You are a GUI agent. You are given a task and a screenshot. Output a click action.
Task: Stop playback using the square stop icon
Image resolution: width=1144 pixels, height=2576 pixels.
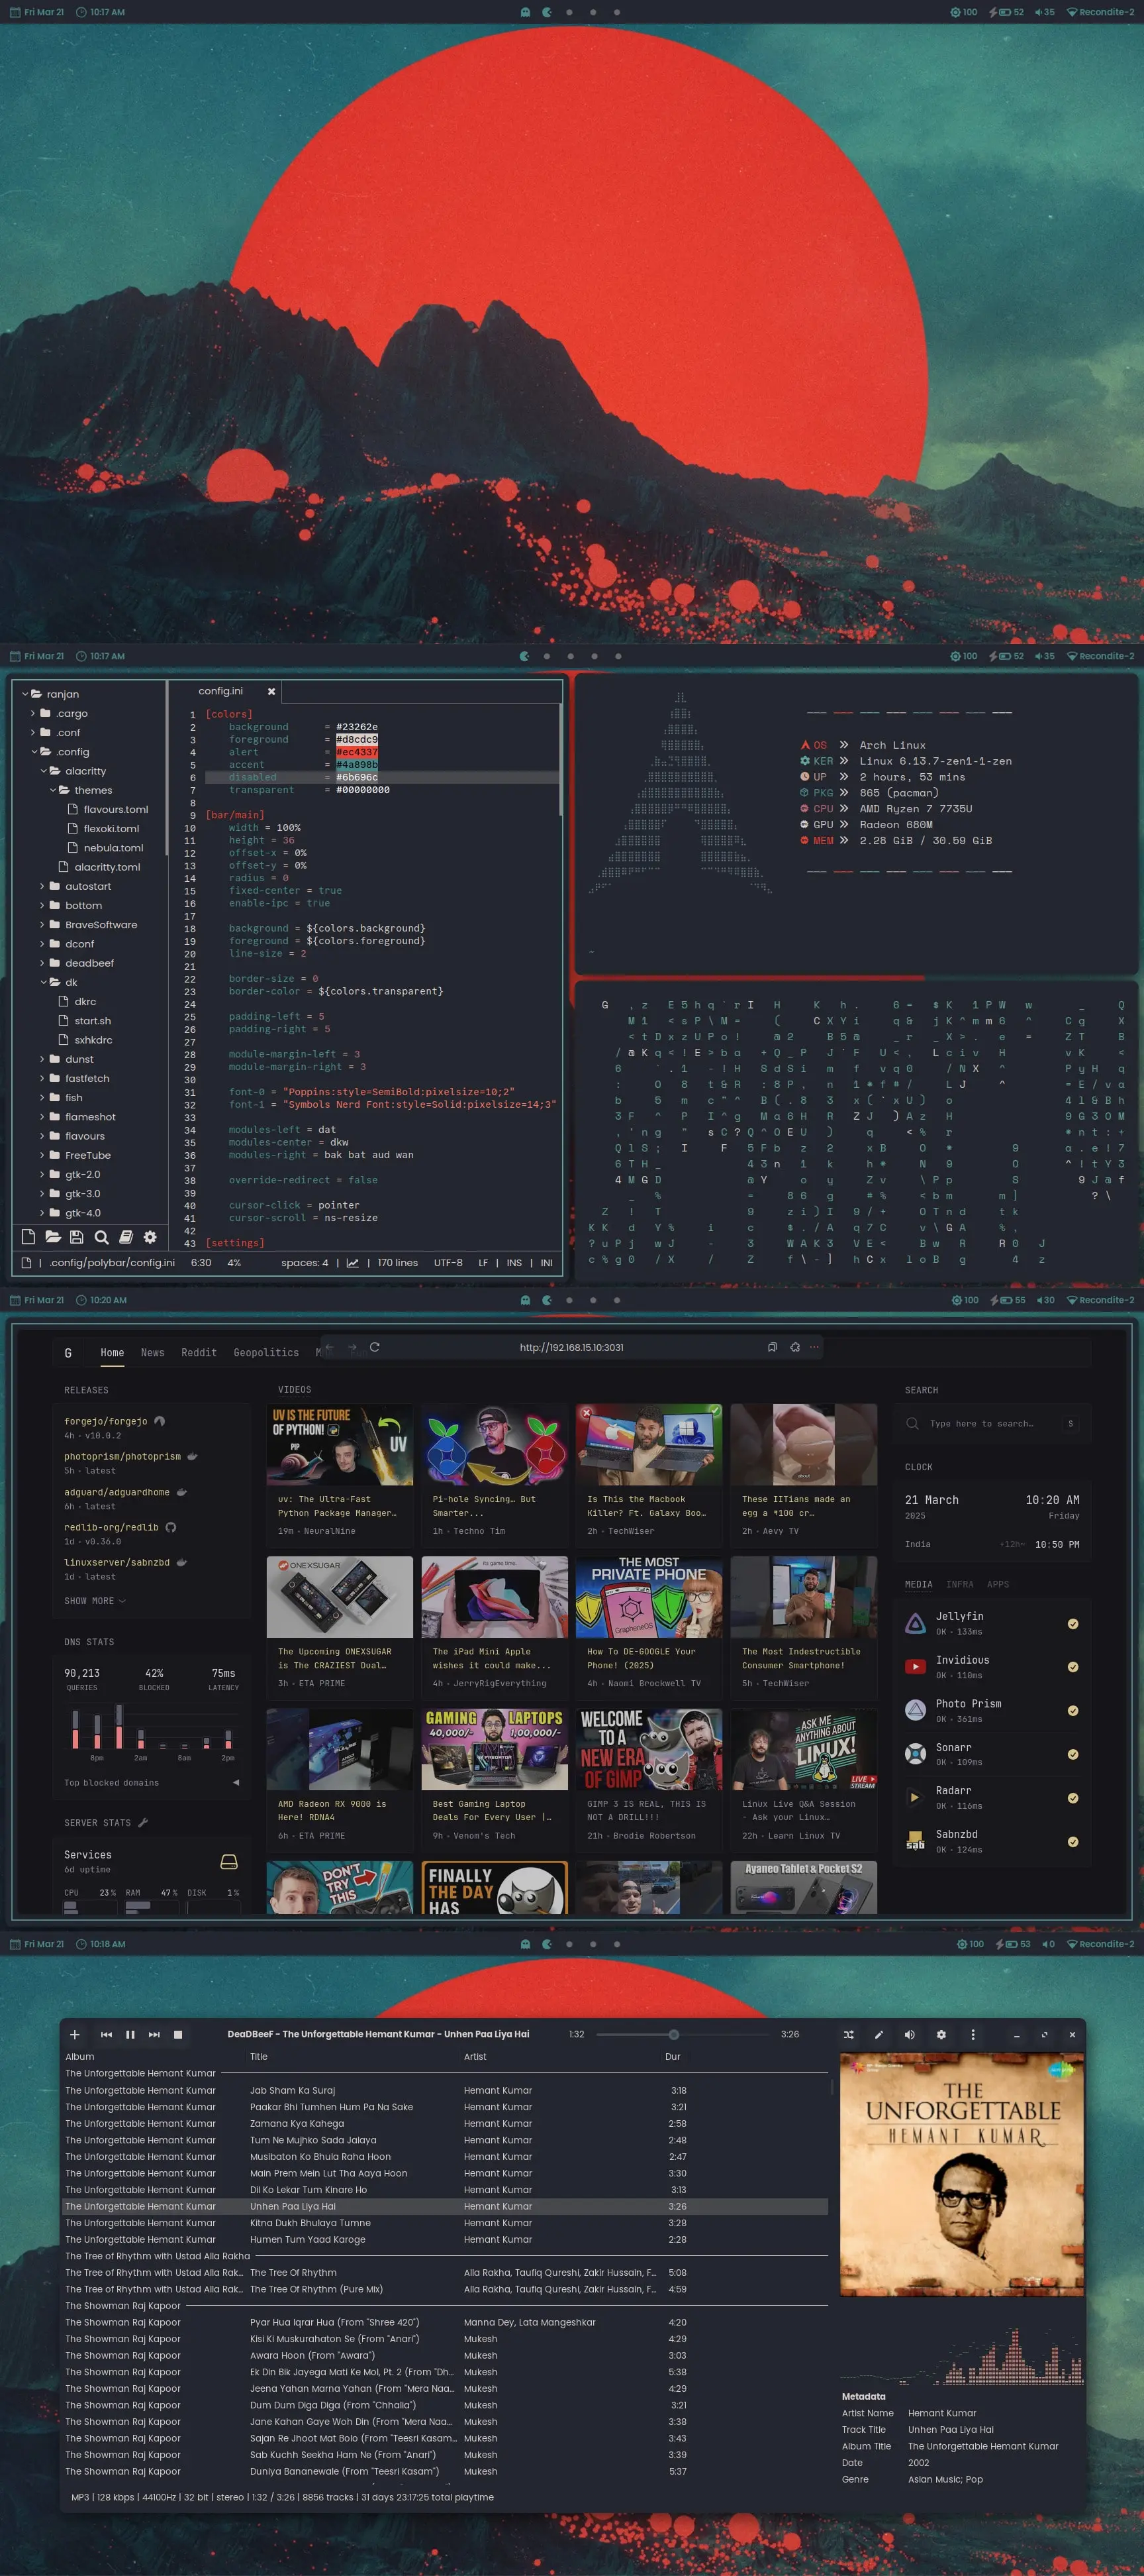tap(178, 2034)
